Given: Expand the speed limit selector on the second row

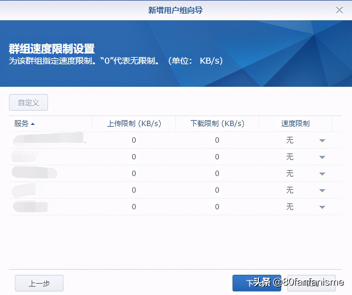Looking at the screenshot, I should coord(322,157).
